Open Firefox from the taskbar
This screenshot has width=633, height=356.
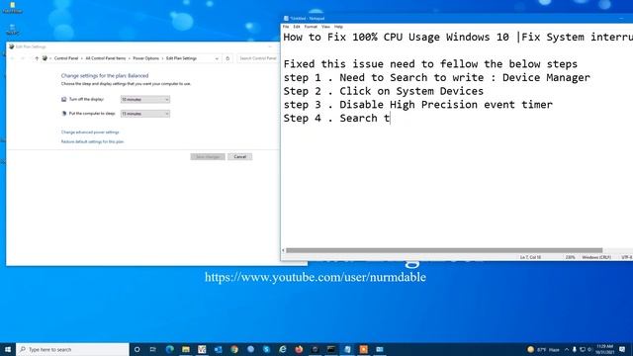299,349
